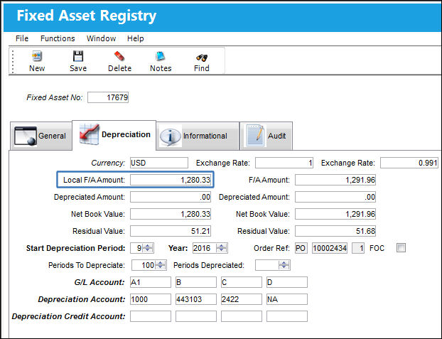Click the Local F/A Amount field
This screenshot has height=339, width=442.
click(171, 180)
